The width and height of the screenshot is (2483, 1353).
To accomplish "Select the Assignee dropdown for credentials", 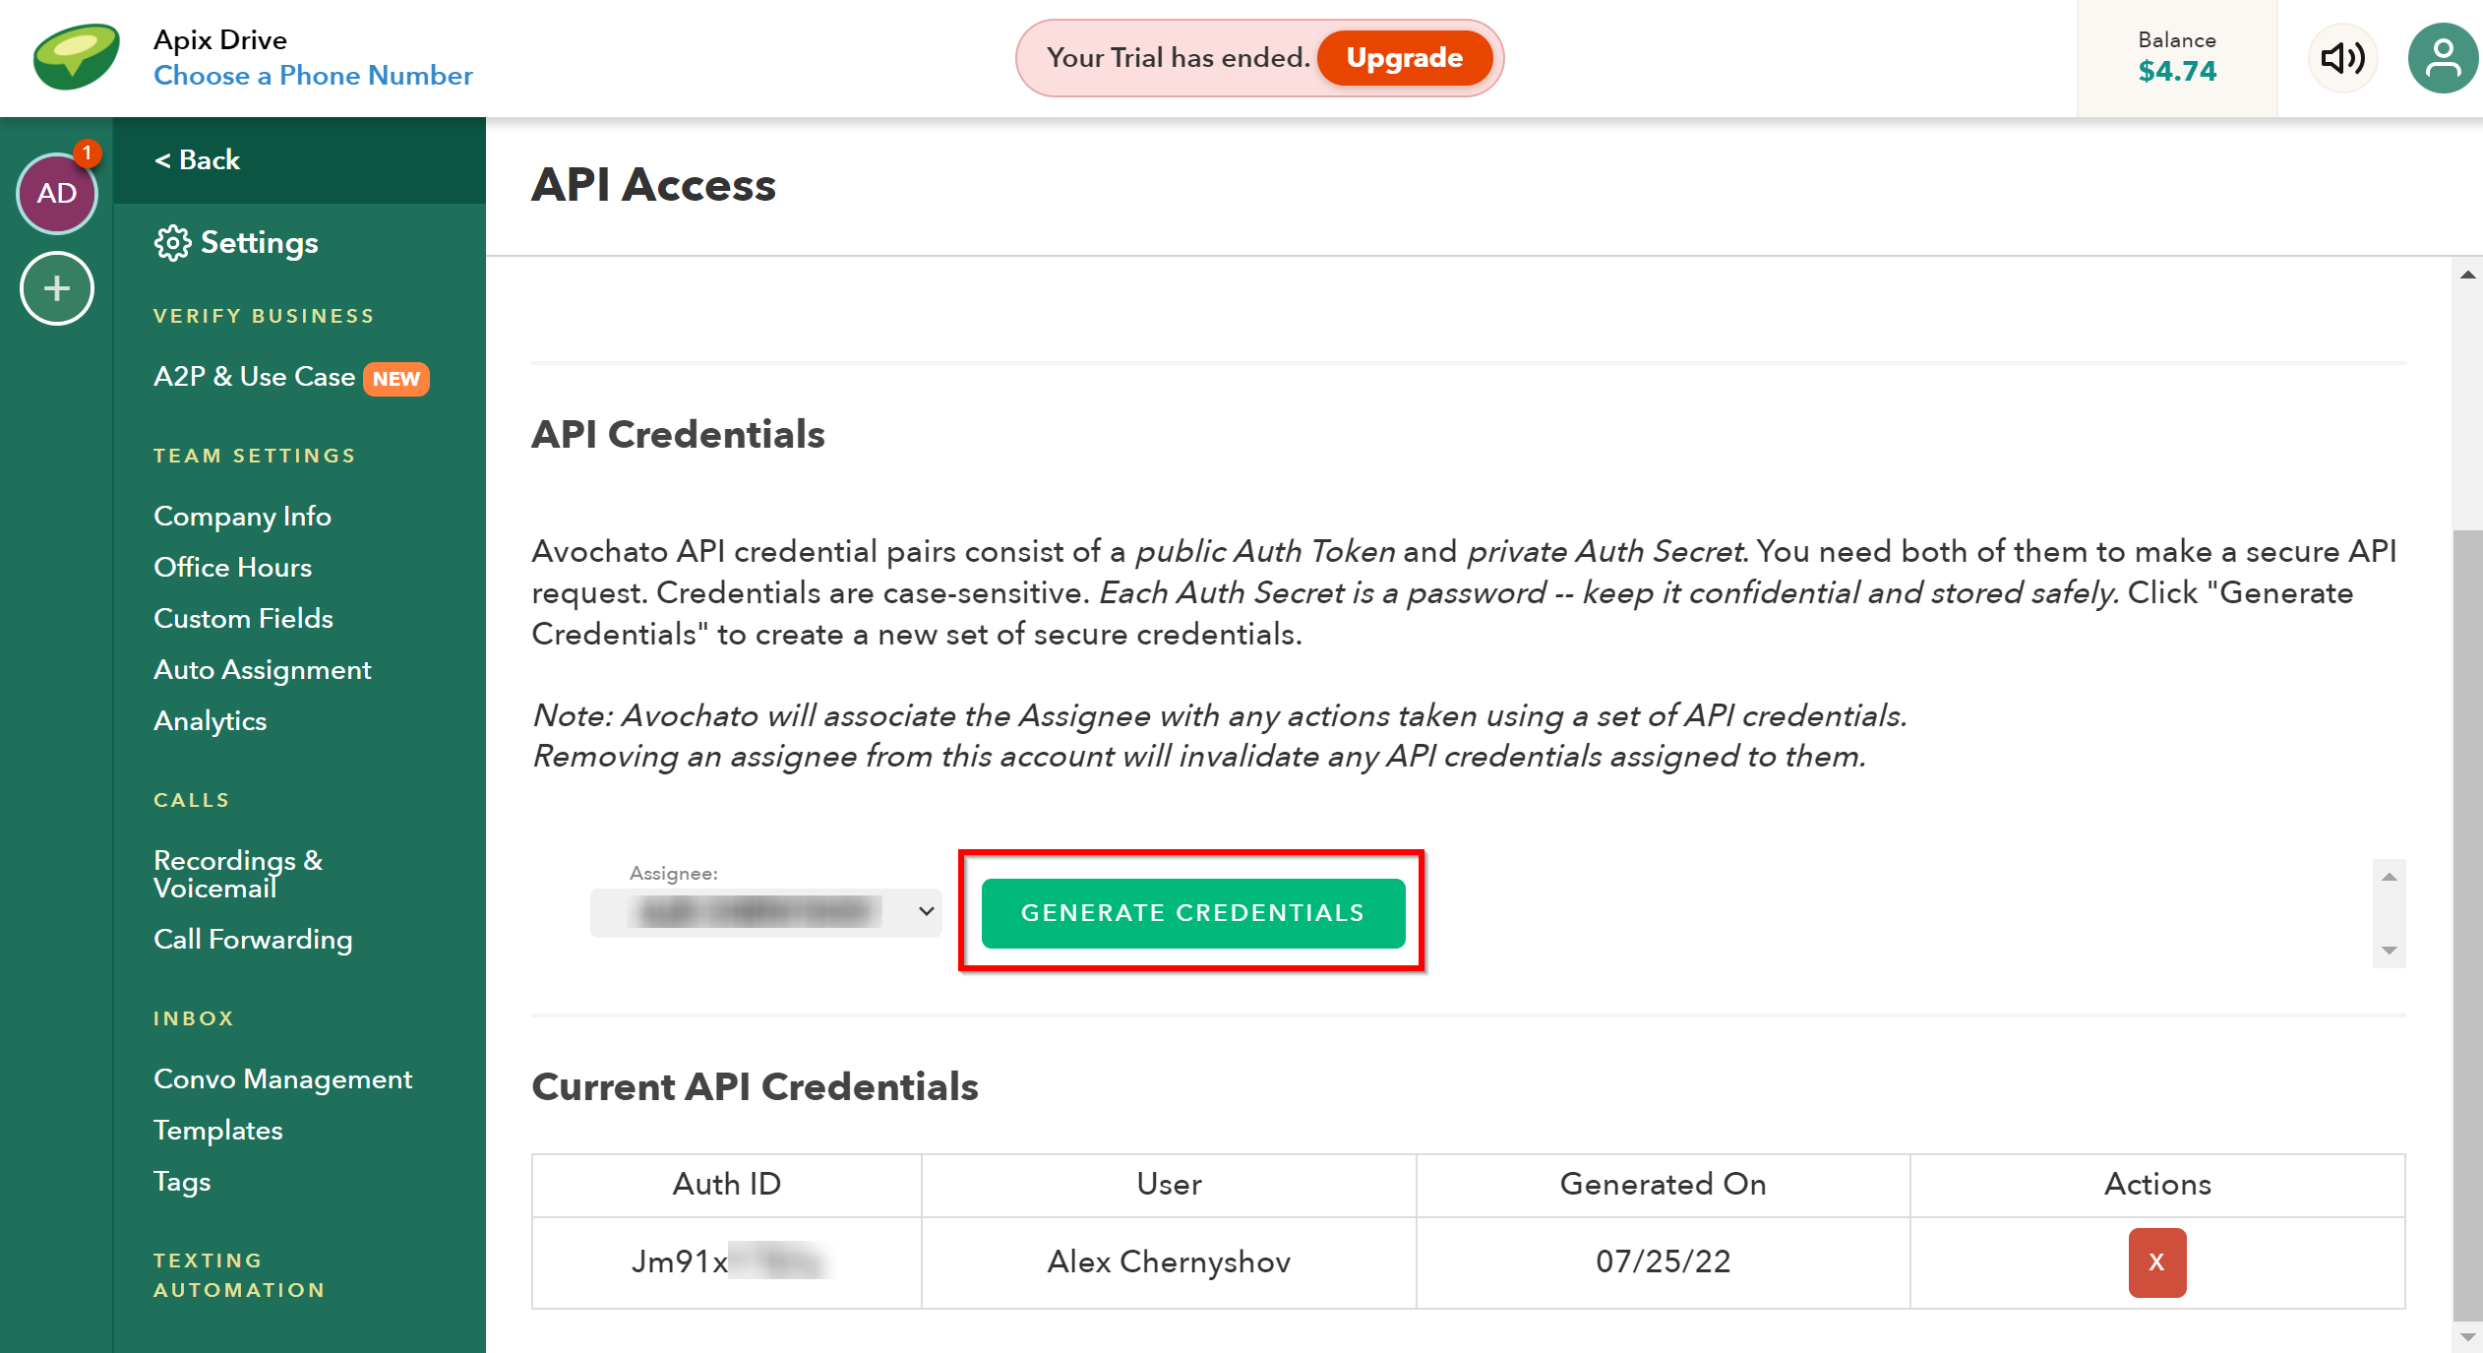I will (767, 913).
